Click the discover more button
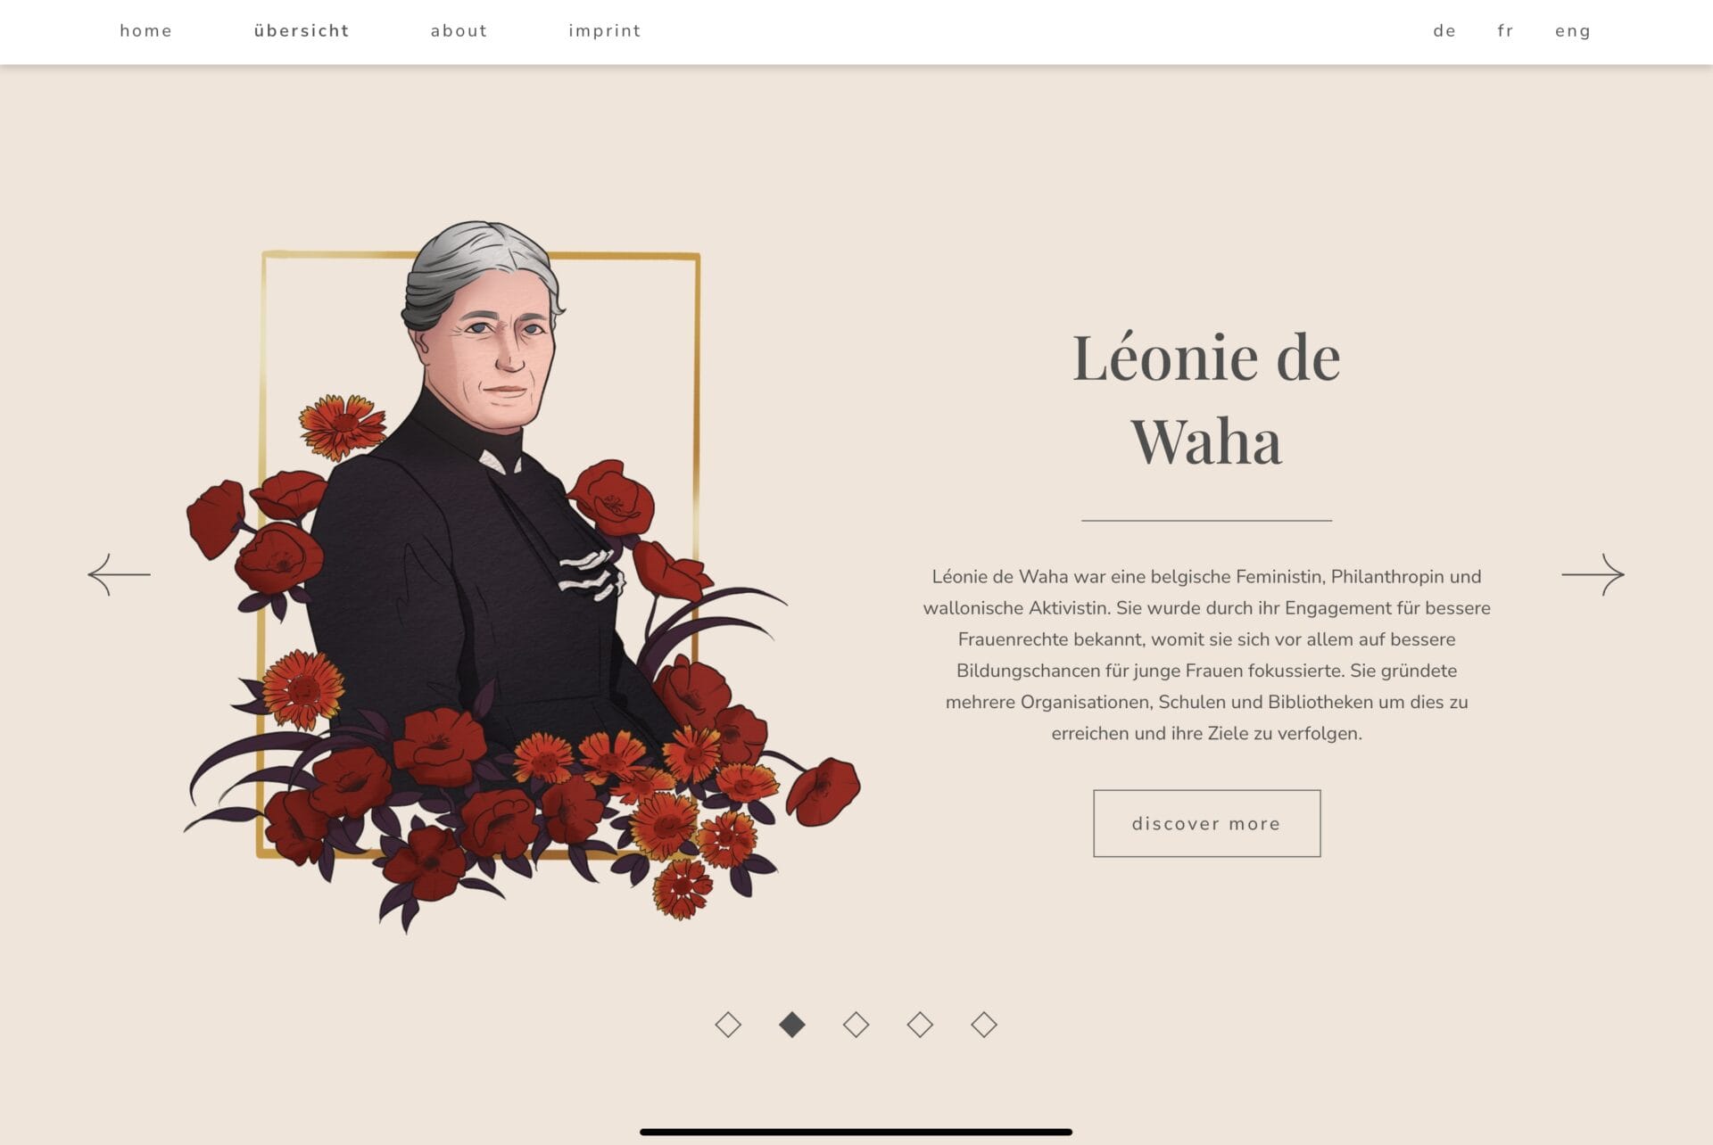This screenshot has width=1713, height=1145. point(1206,823)
